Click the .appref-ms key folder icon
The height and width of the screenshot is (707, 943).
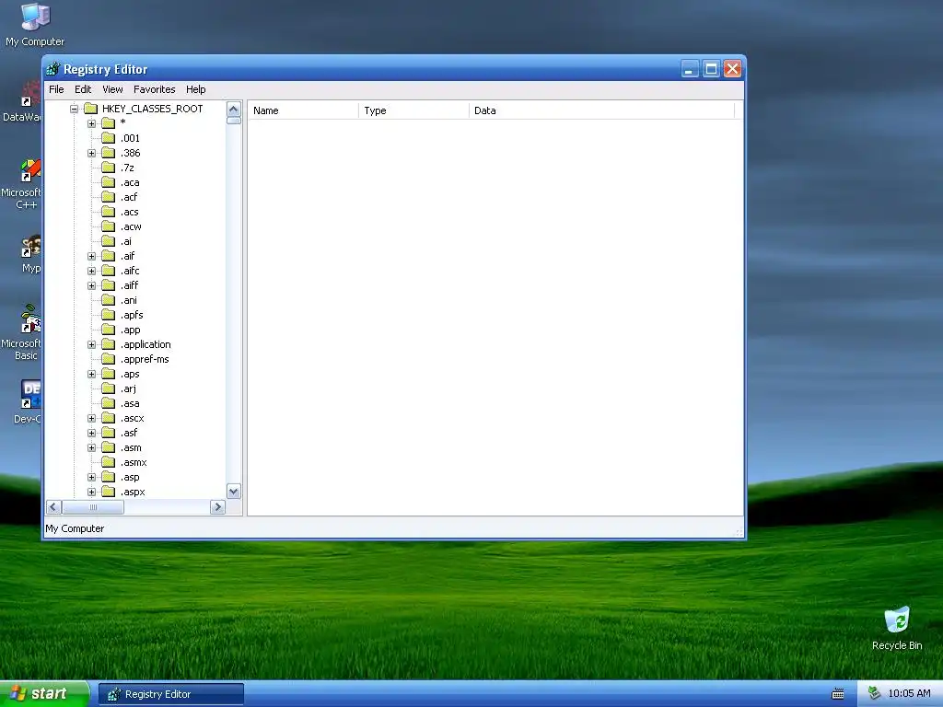click(x=109, y=359)
